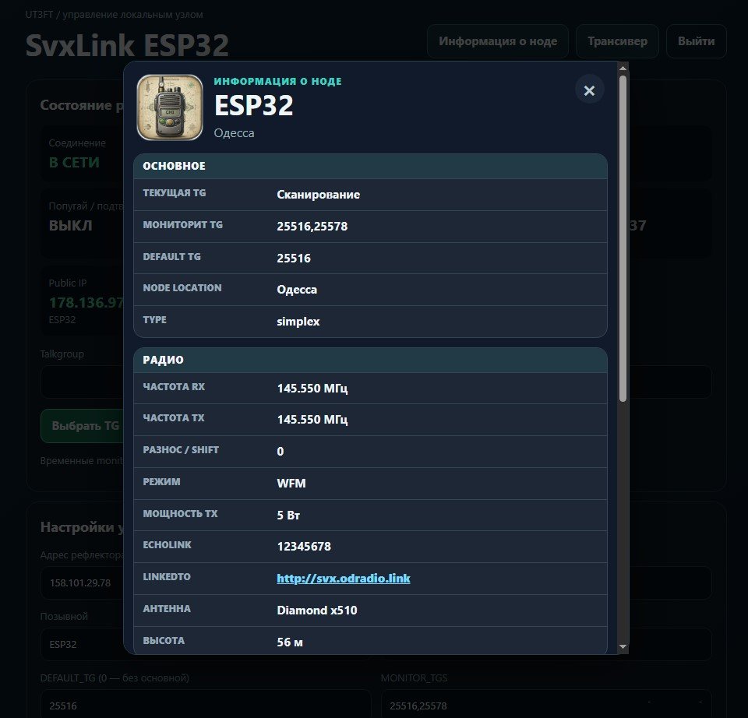Click the 'ВЫКЛ' parrot status
The image size is (748, 718).
(x=71, y=226)
